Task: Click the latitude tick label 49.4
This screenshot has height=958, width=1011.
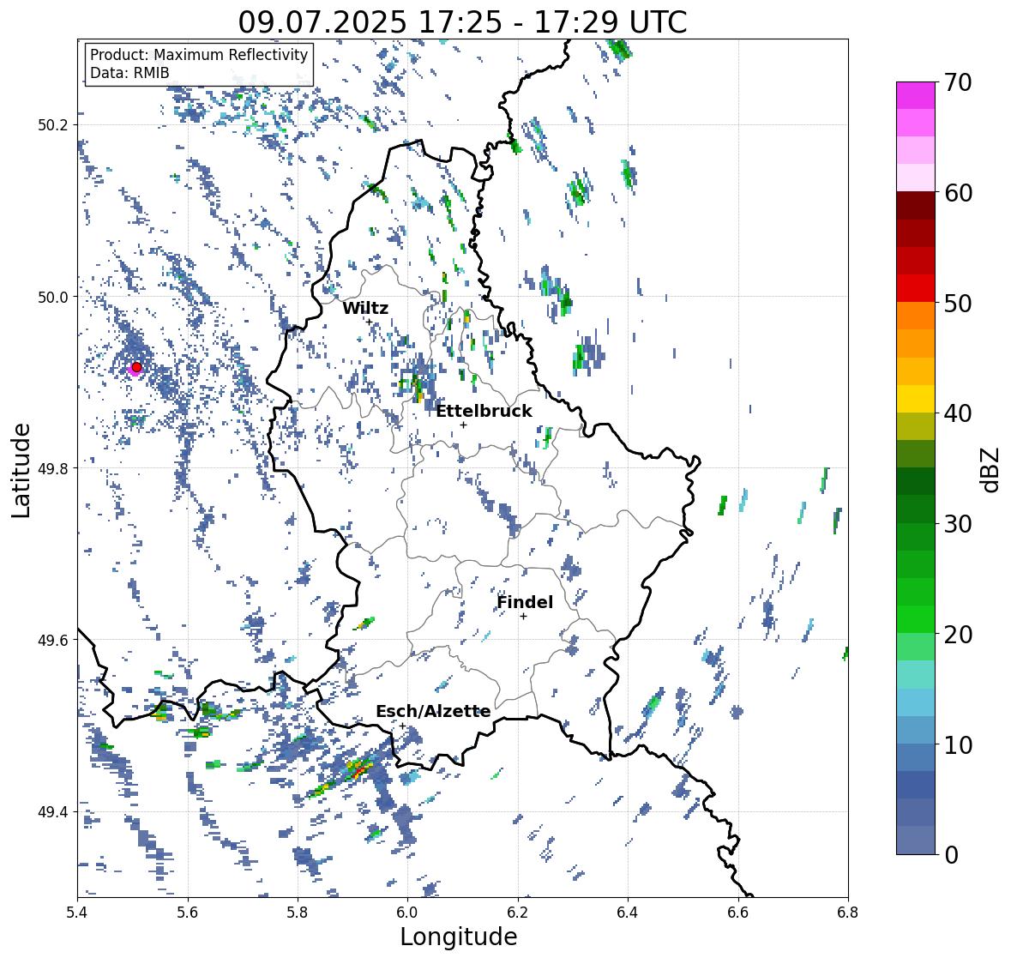Action: coord(52,811)
